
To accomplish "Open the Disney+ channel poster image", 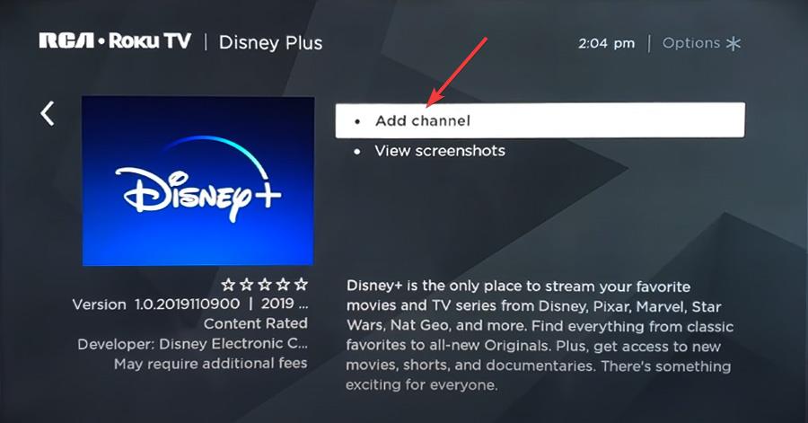I will pyautogui.click(x=198, y=181).
